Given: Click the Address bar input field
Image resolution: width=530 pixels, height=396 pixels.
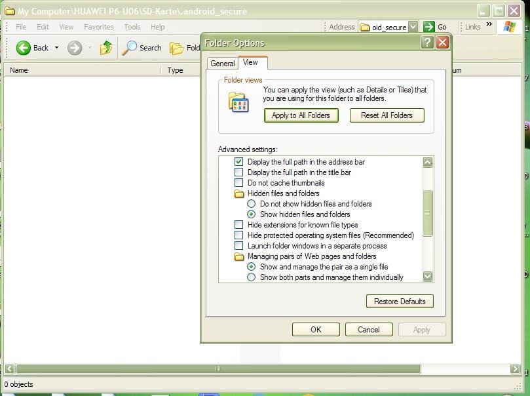Looking at the screenshot, I should click(388, 27).
